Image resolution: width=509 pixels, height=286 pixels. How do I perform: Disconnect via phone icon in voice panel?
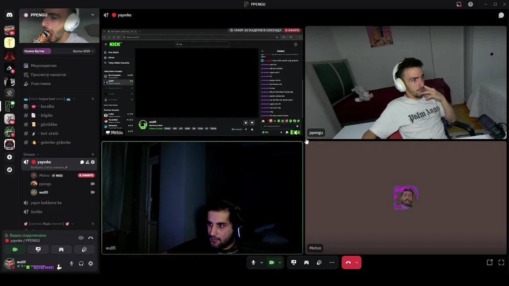tap(91, 238)
